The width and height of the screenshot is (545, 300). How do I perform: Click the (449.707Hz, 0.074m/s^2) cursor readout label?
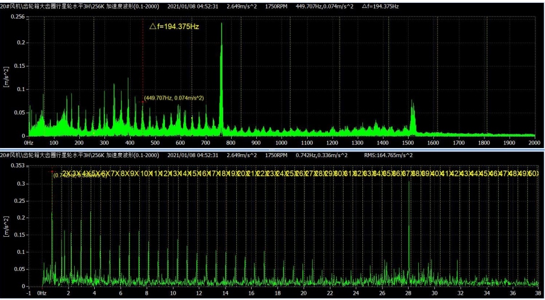point(174,98)
